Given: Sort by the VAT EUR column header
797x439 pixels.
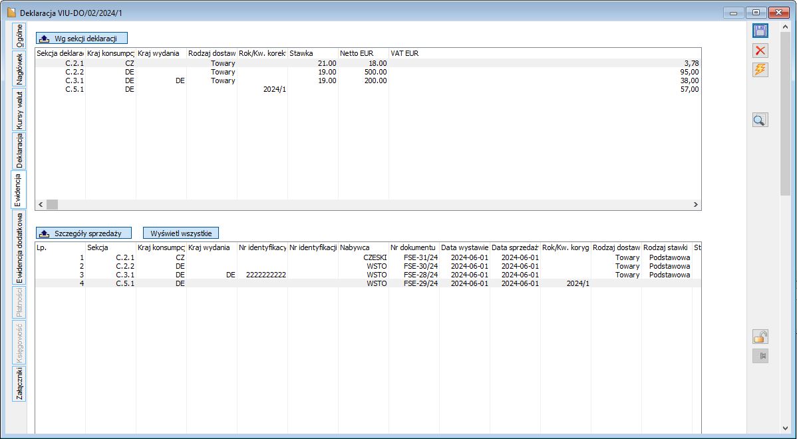Looking at the screenshot, I should [x=544, y=53].
